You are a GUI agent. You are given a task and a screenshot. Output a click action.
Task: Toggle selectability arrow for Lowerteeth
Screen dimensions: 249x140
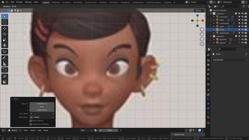tap(239, 23)
